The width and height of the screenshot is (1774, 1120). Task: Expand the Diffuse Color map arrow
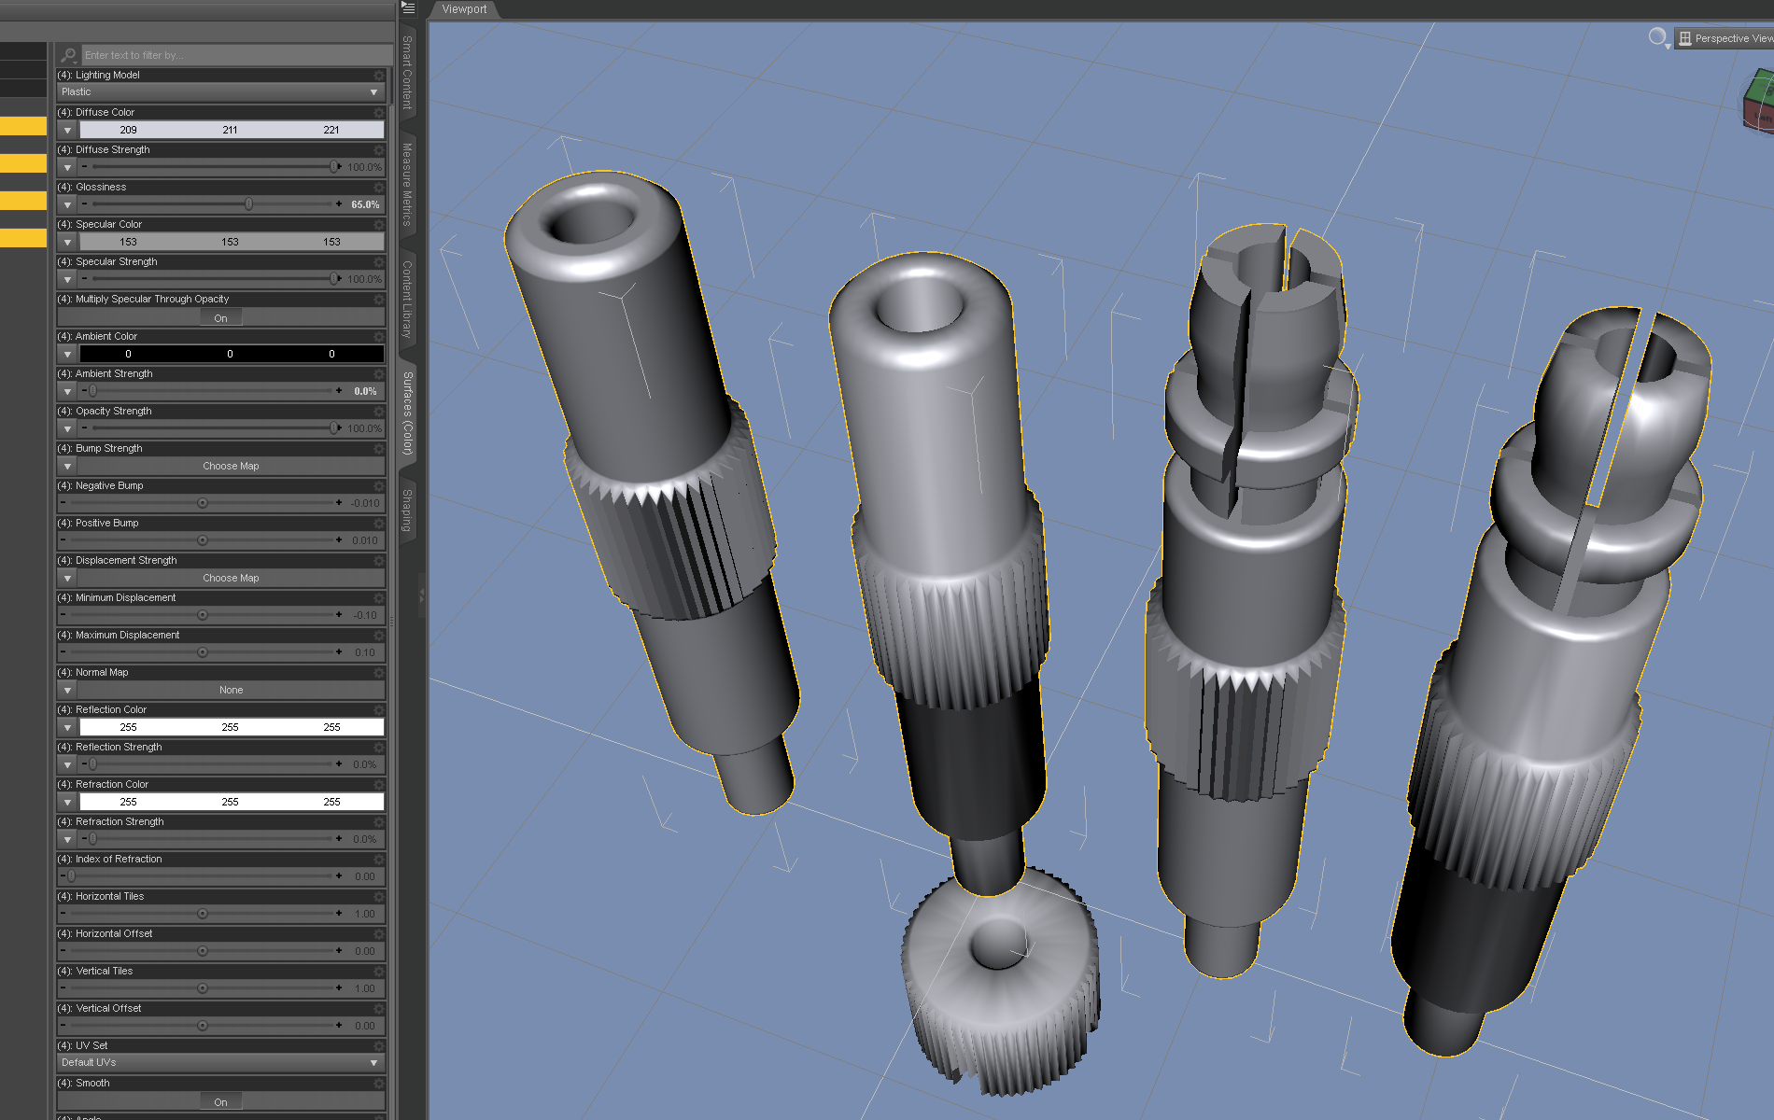68,130
